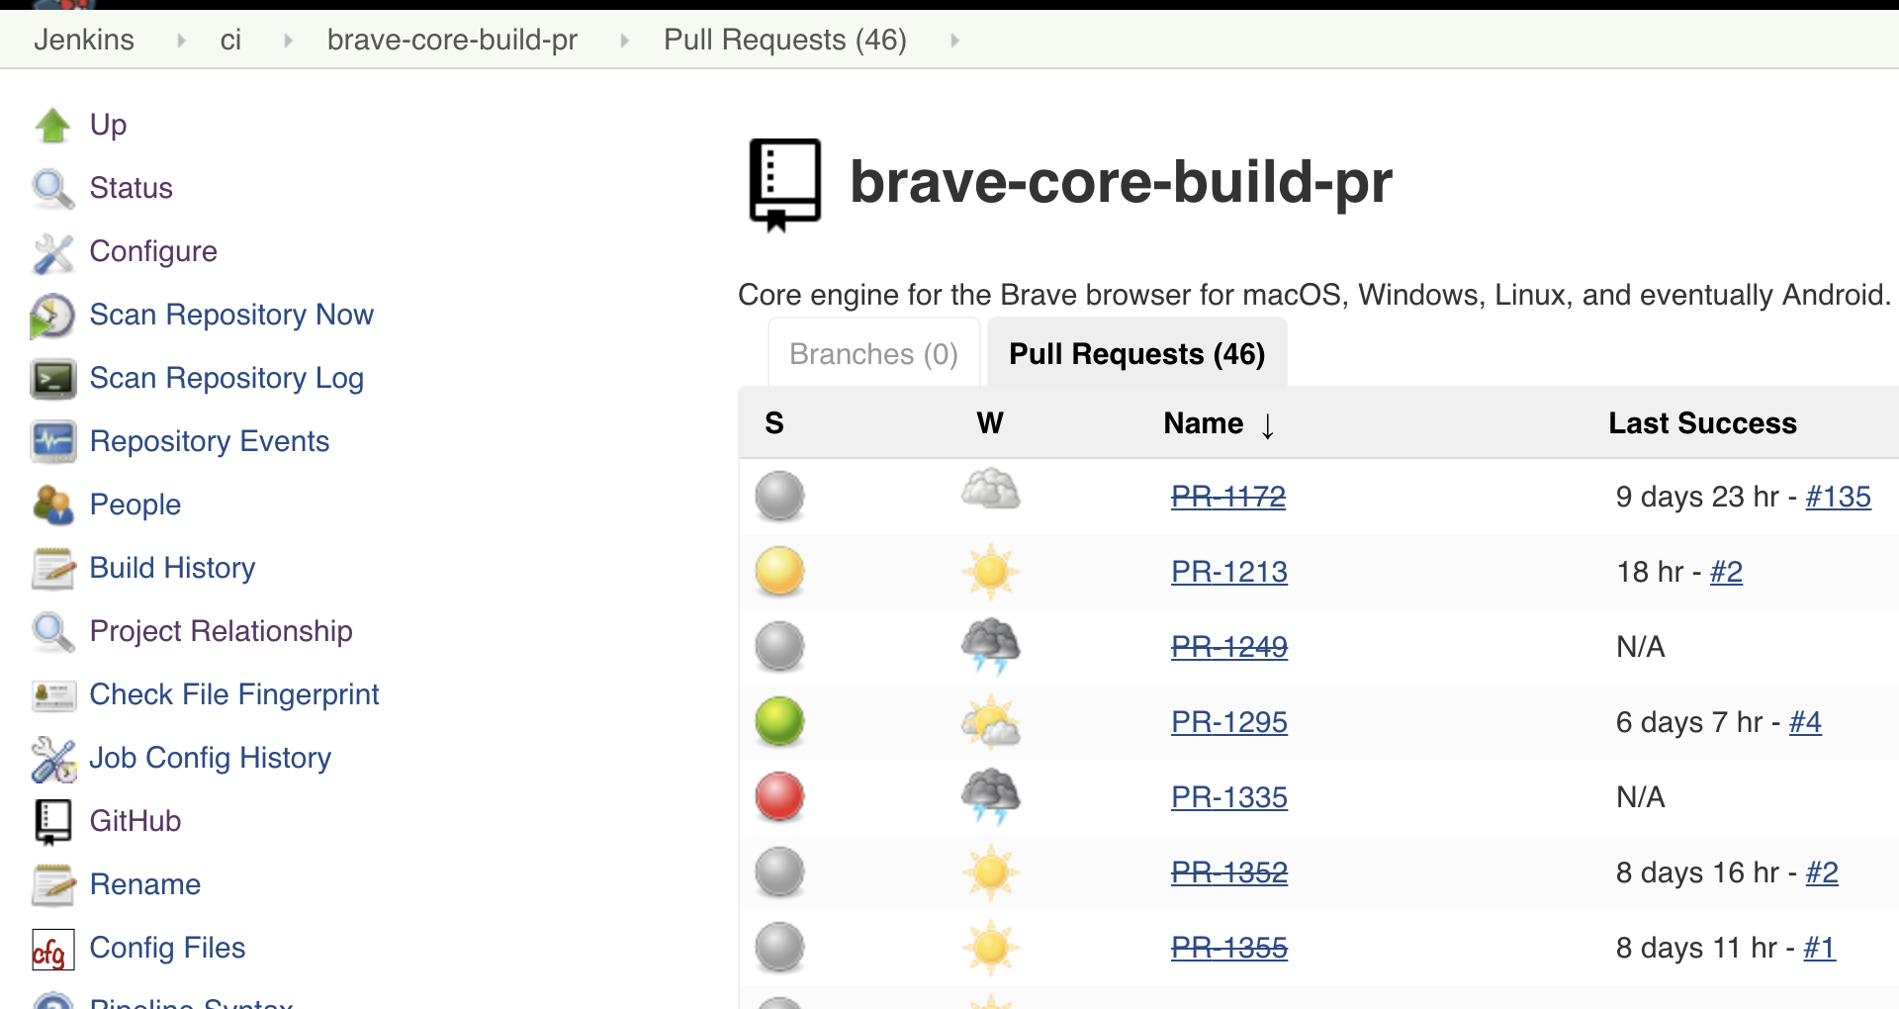This screenshot has height=1009, width=1899.
Task: Click the People icon in sidebar
Action: coord(53,504)
